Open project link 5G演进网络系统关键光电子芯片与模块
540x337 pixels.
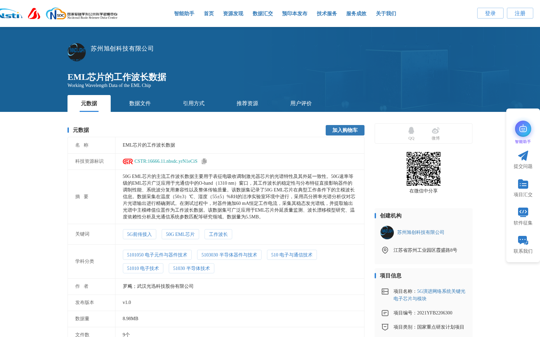coord(429,295)
